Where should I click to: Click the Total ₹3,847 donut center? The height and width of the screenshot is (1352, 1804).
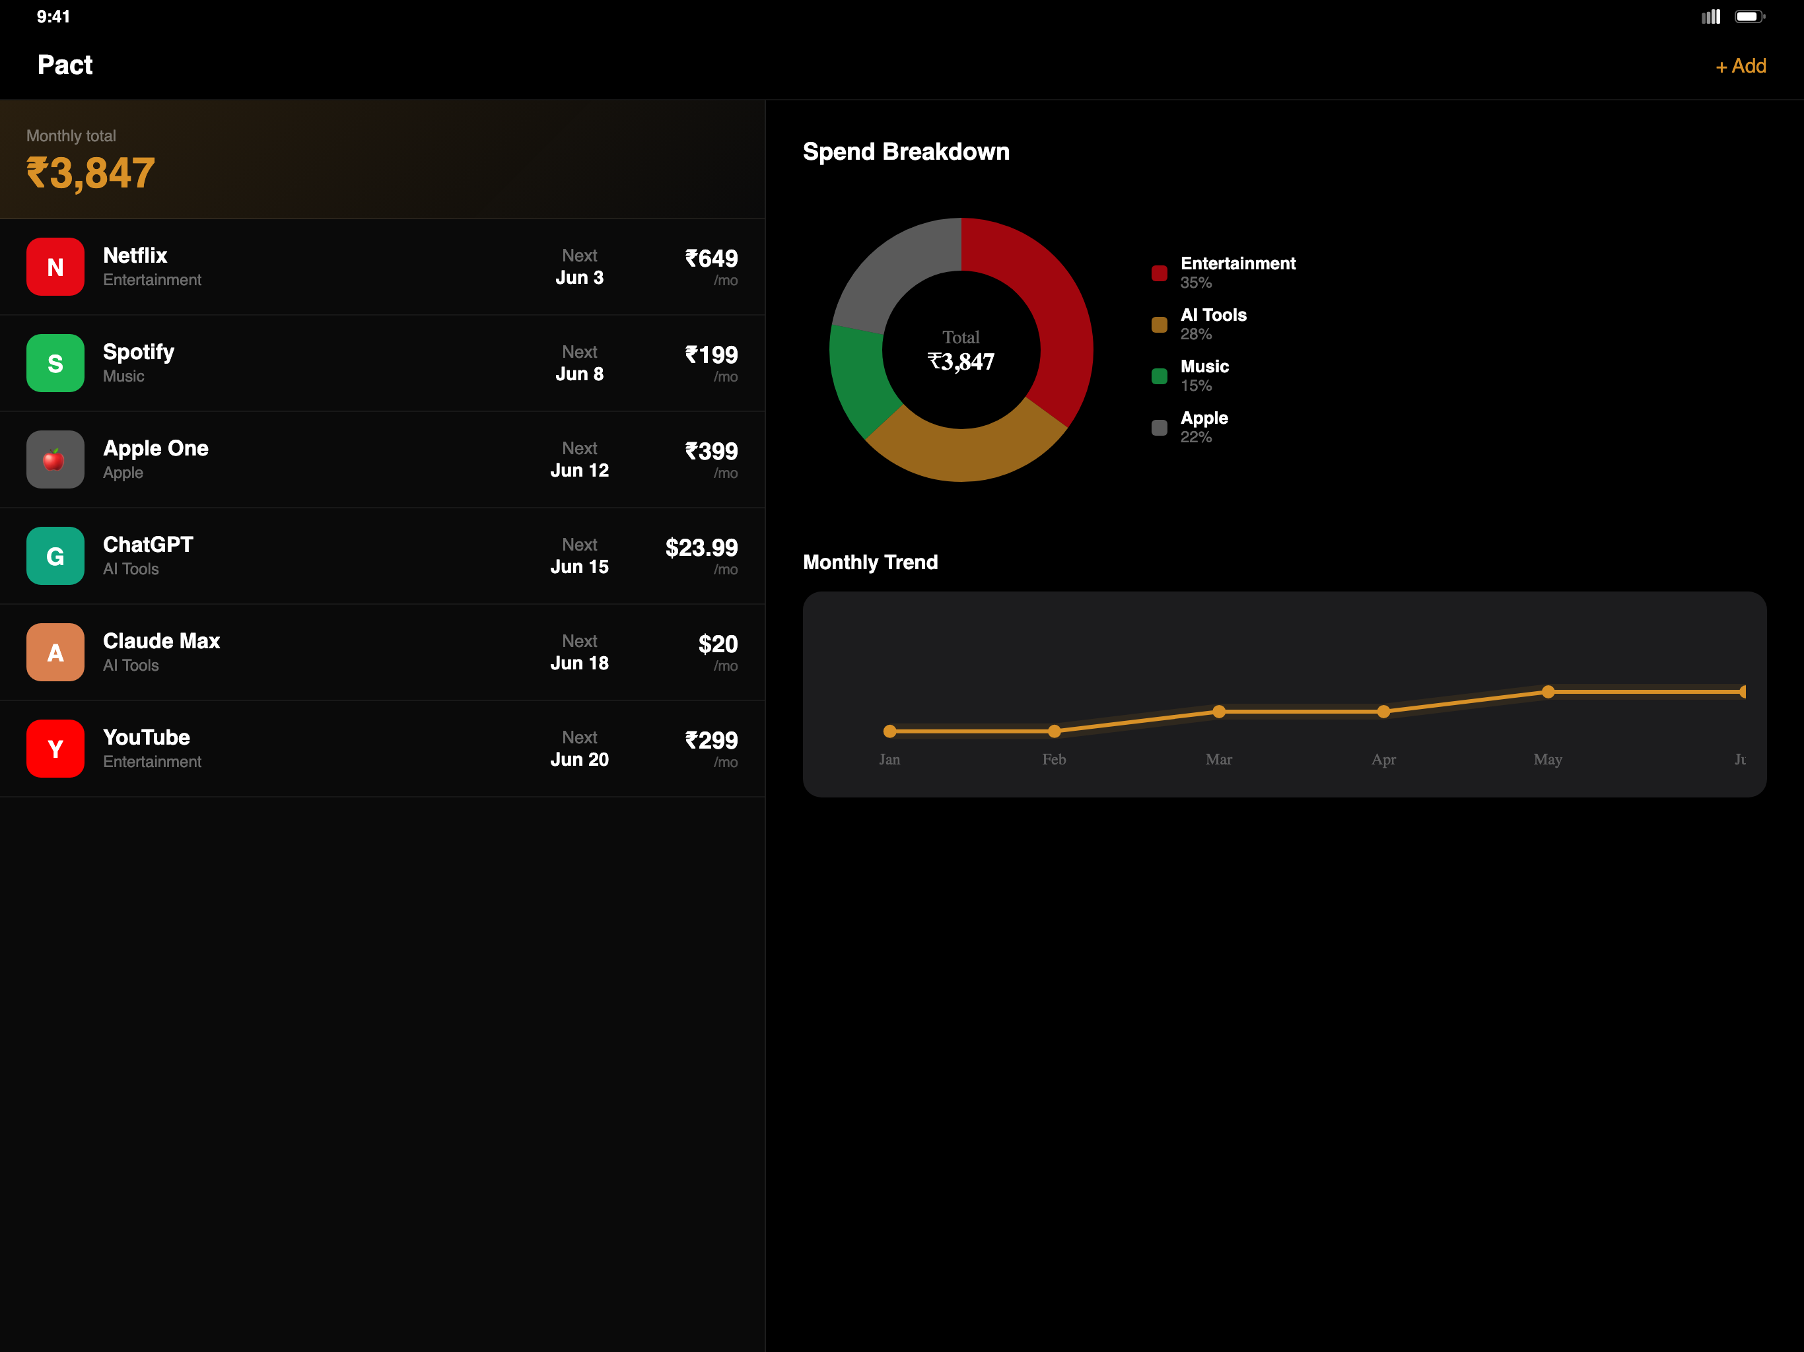[x=961, y=351]
